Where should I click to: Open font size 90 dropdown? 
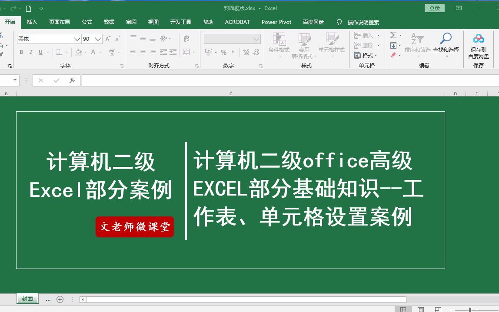click(99, 39)
